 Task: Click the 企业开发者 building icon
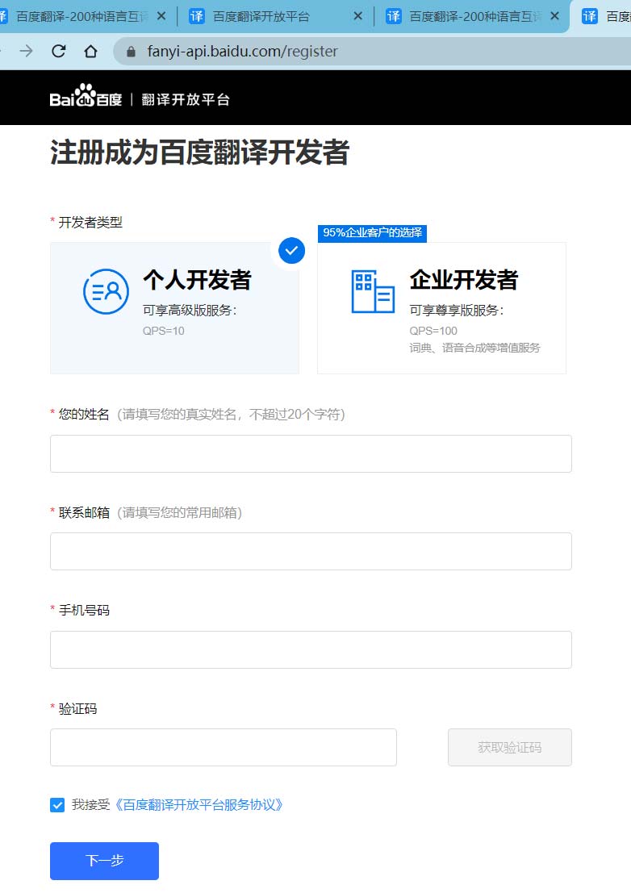pyautogui.click(x=373, y=291)
